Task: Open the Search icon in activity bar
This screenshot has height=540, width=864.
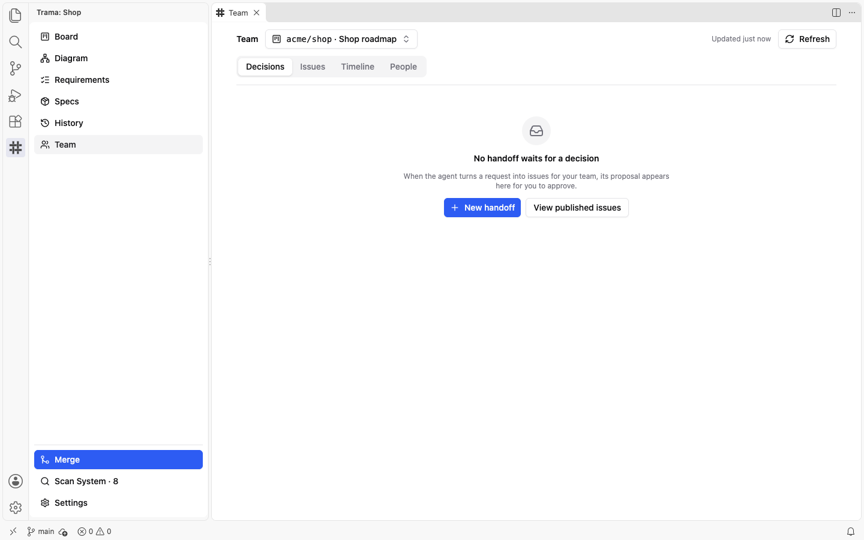Action: (x=16, y=41)
